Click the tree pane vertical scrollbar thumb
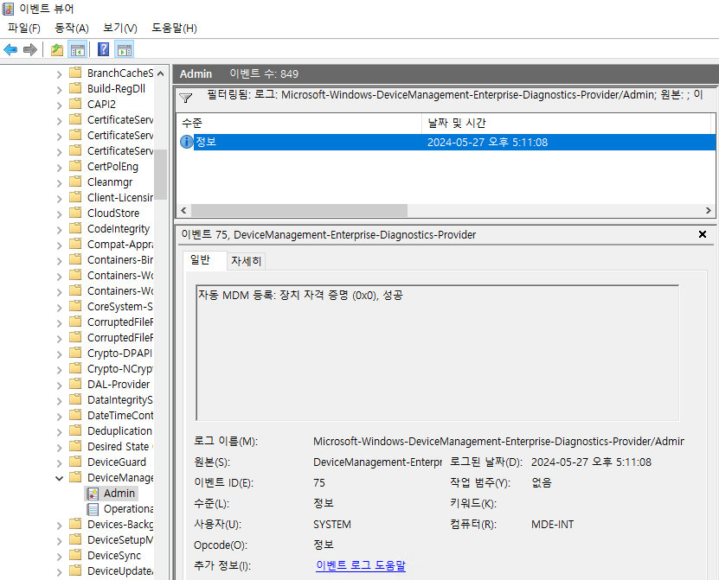 (x=160, y=175)
